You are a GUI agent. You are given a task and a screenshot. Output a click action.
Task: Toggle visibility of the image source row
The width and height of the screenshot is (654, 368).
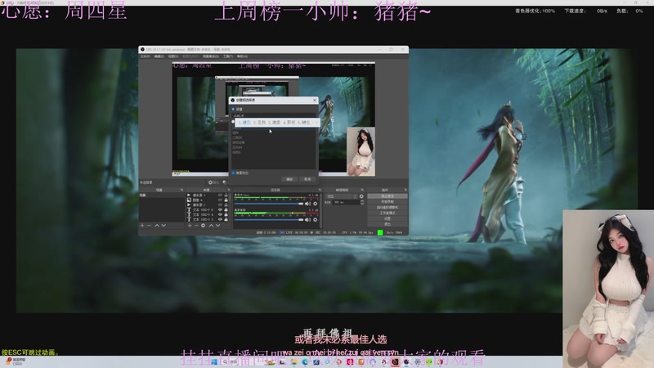click(x=220, y=200)
